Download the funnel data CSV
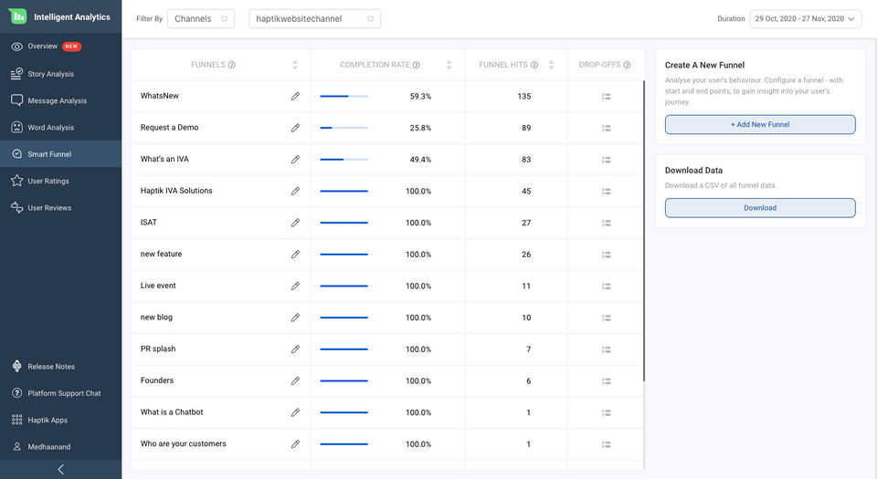This screenshot has width=877, height=479. point(760,208)
